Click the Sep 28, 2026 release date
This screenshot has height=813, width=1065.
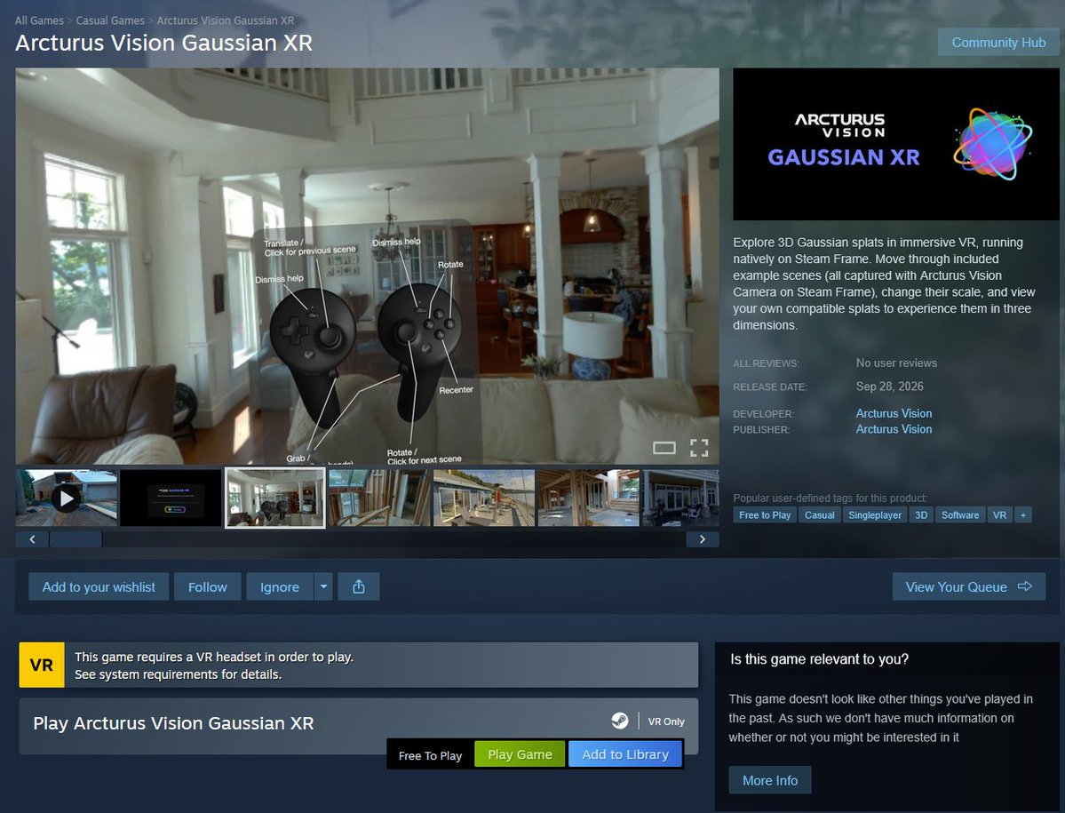(x=889, y=386)
